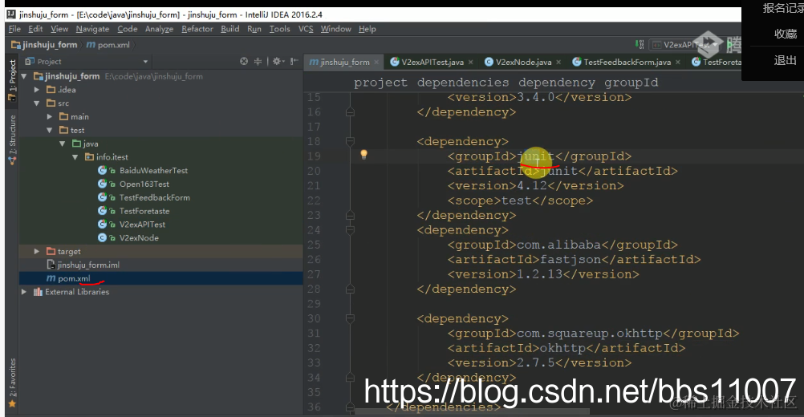Screen dimensions: 804x417
Task: Expand External Libraries node
Action: point(24,292)
